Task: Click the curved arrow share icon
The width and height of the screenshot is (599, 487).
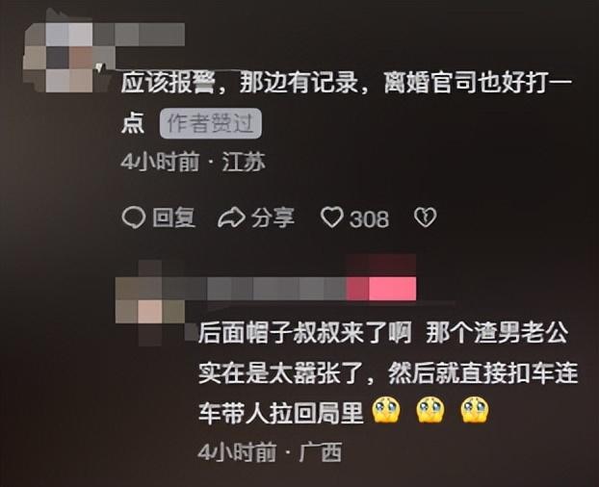Action: pos(231,218)
